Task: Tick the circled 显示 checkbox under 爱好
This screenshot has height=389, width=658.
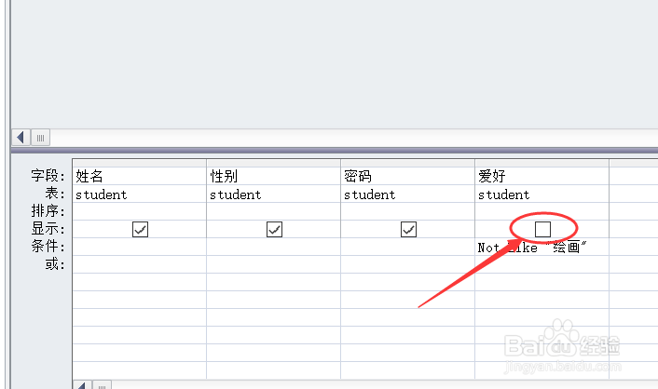Action: coord(542,229)
